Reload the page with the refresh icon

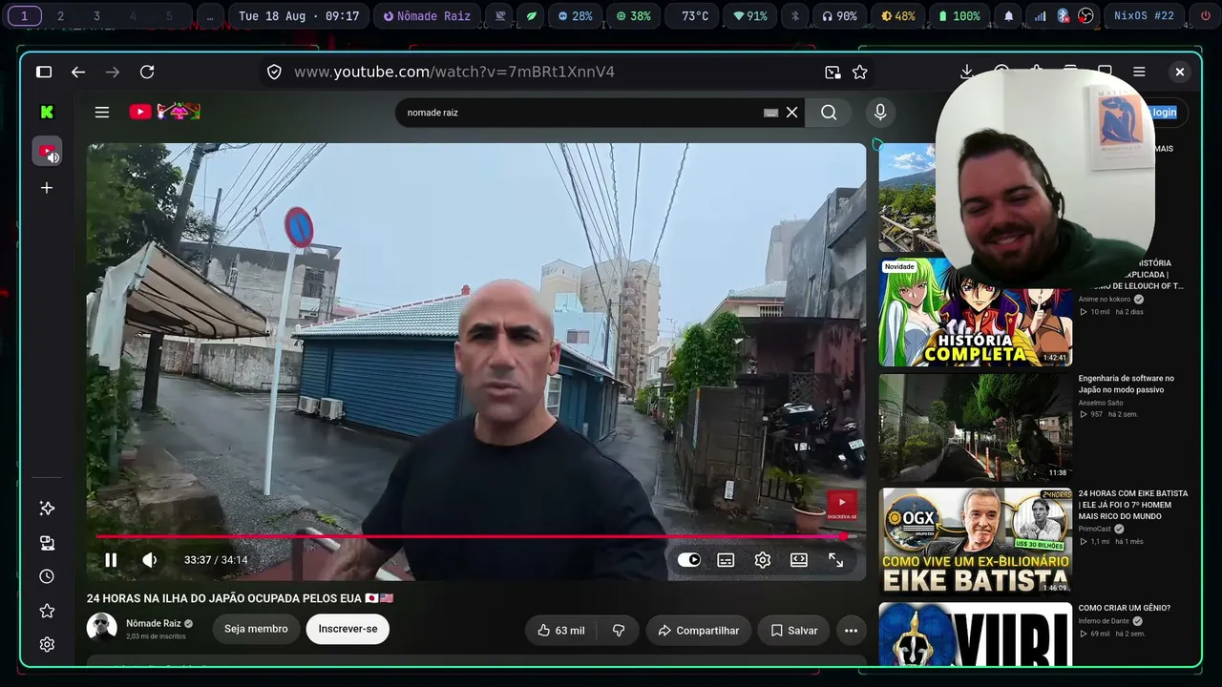pyautogui.click(x=147, y=72)
